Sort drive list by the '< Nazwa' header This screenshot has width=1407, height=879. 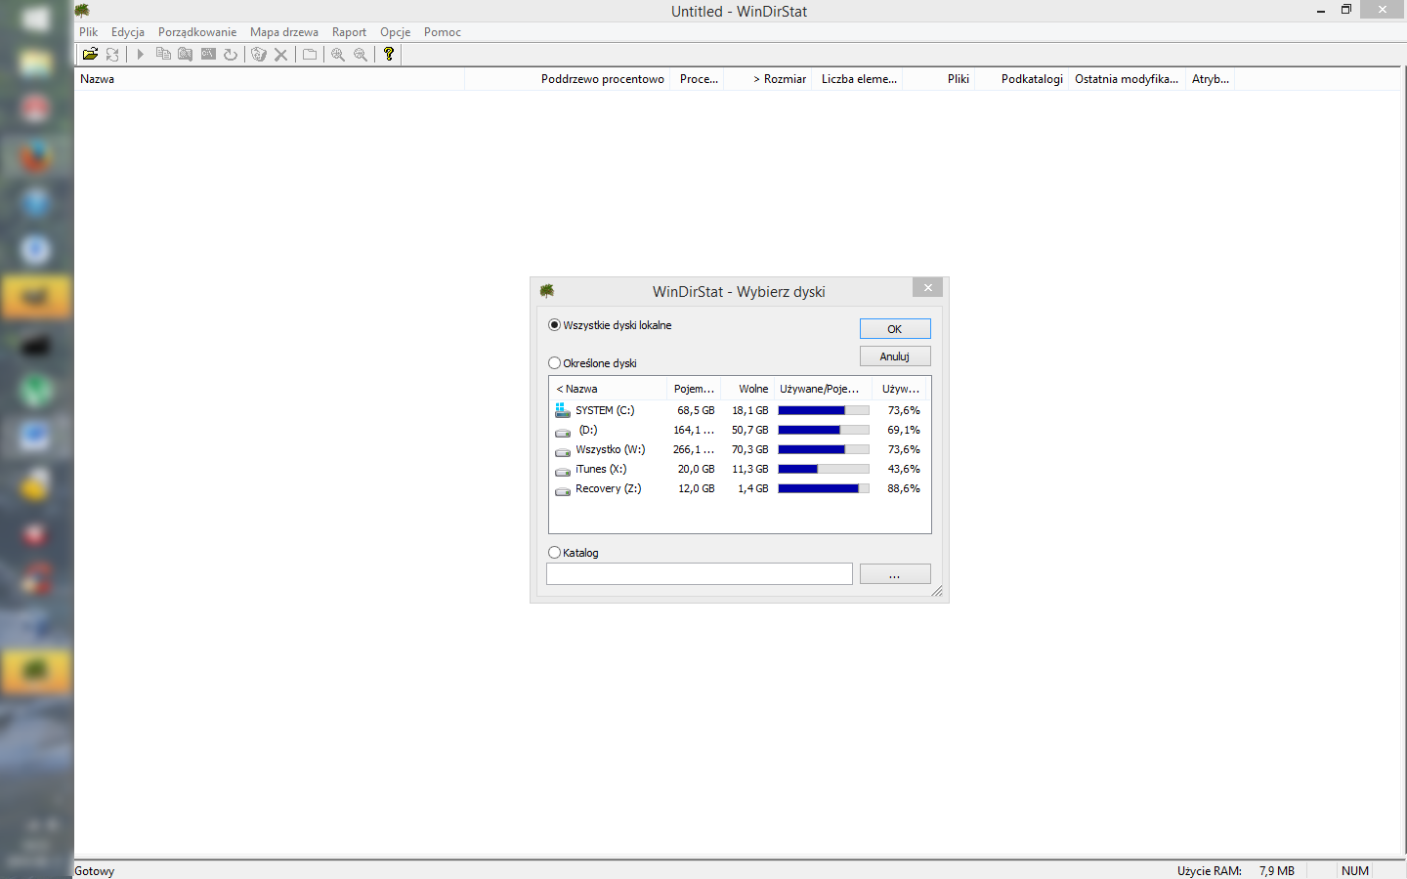(609, 389)
